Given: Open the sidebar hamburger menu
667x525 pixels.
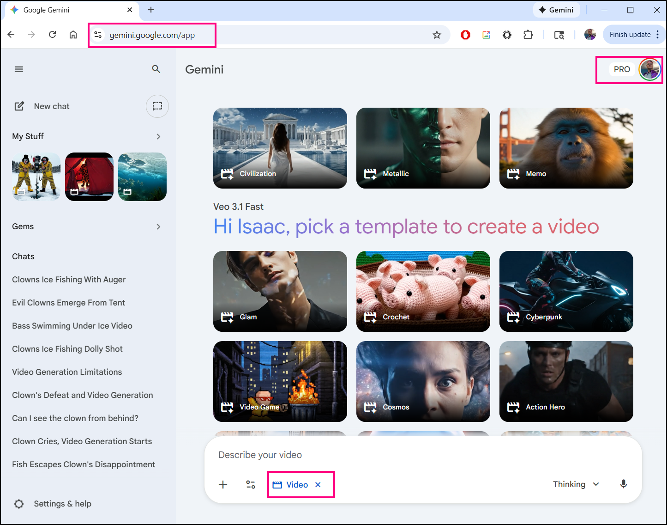Looking at the screenshot, I should pyautogui.click(x=19, y=69).
